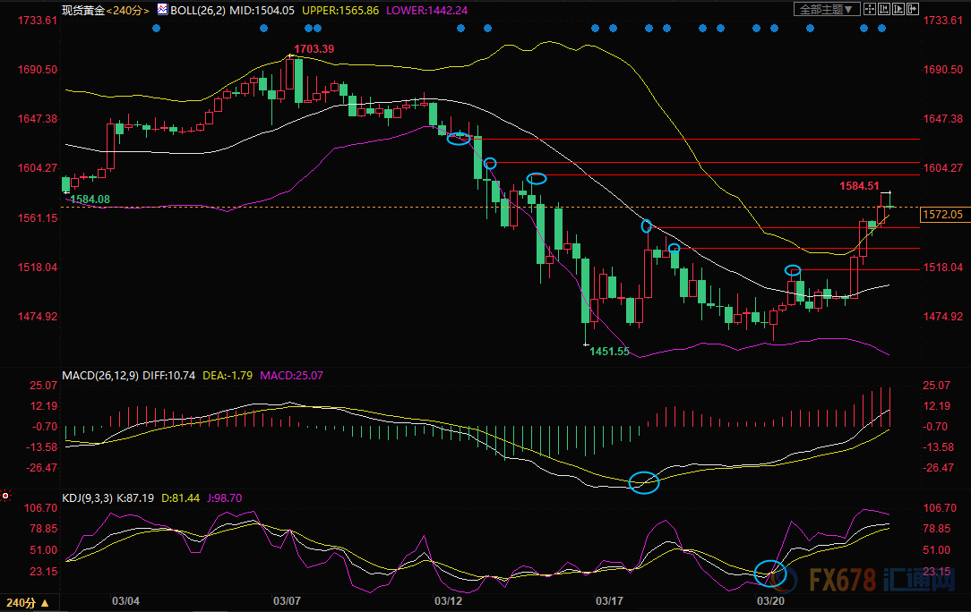Click the DEA:-1.79 reading

[228, 376]
